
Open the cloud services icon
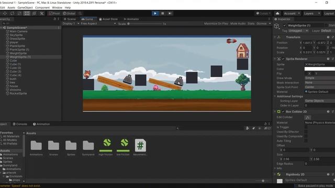[277, 14]
